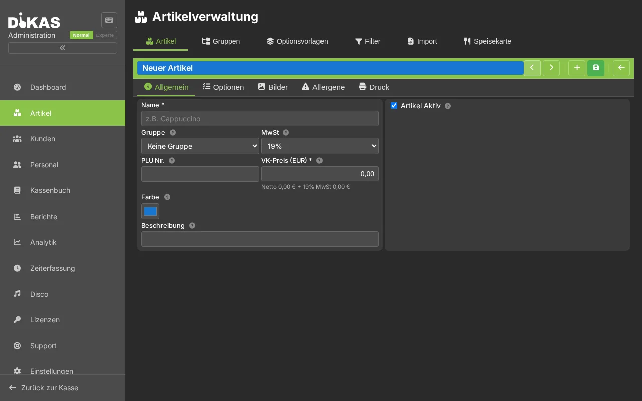The image size is (642, 401).
Task: Go to next article arrow
Action: coord(551,68)
